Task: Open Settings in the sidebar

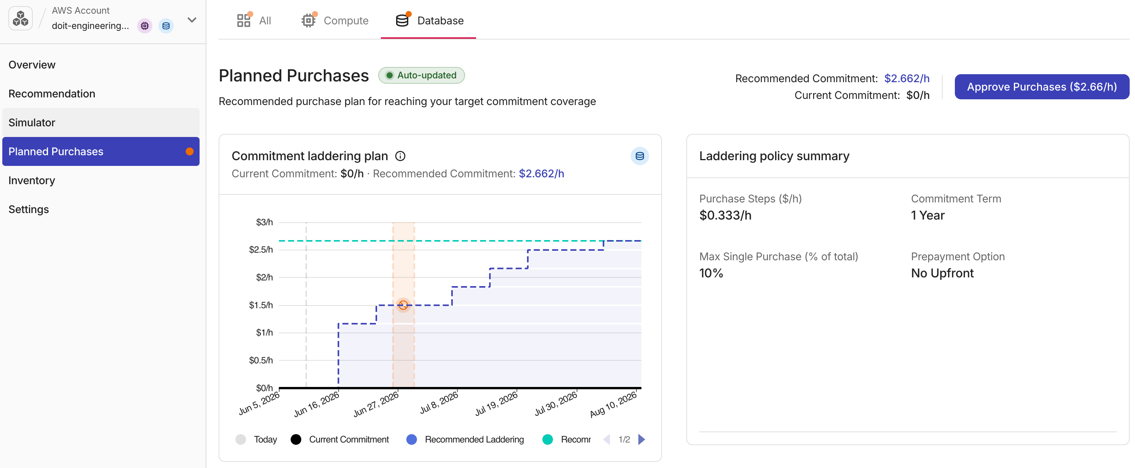Action: (x=101, y=209)
